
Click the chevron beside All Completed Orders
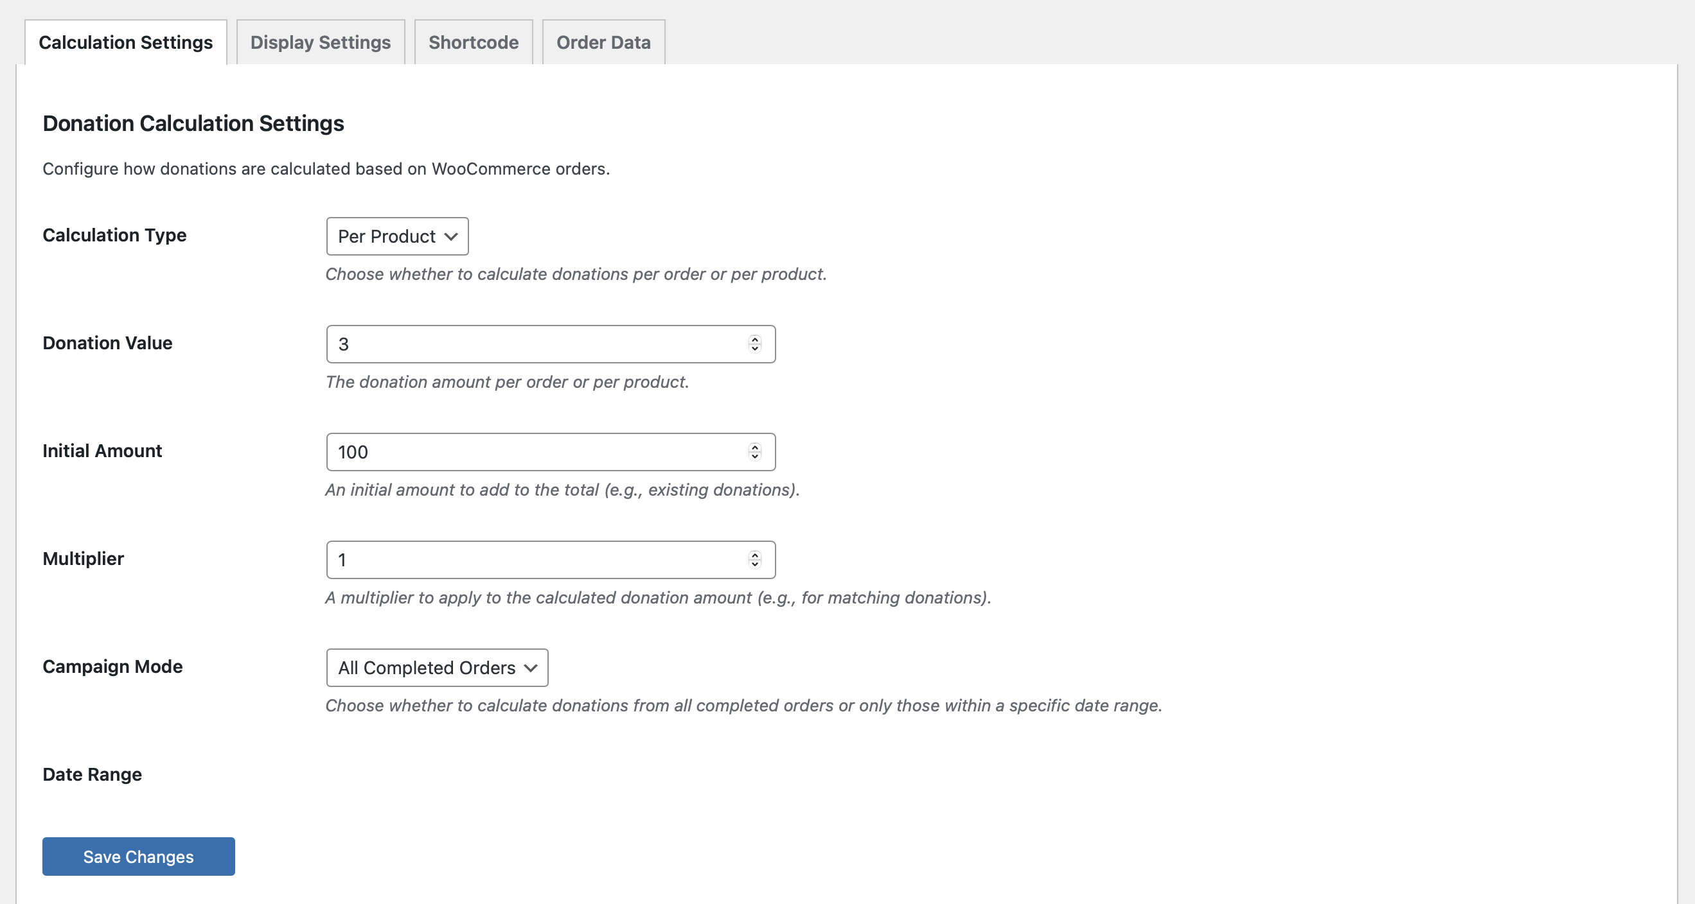pyautogui.click(x=530, y=667)
